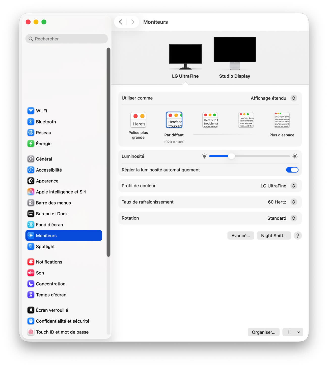The height and width of the screenshot is (367, 328).
Task: Open Bluetooth settings from sidebar icon
Action: tap(31, 122)
